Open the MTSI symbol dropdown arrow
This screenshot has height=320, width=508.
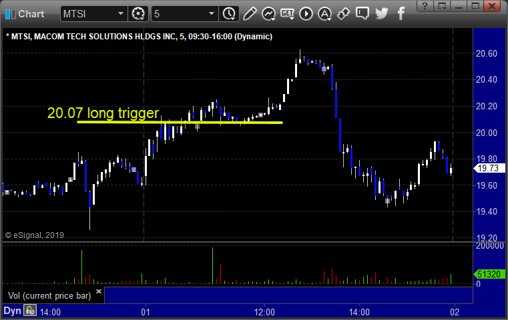click(121, 13)
